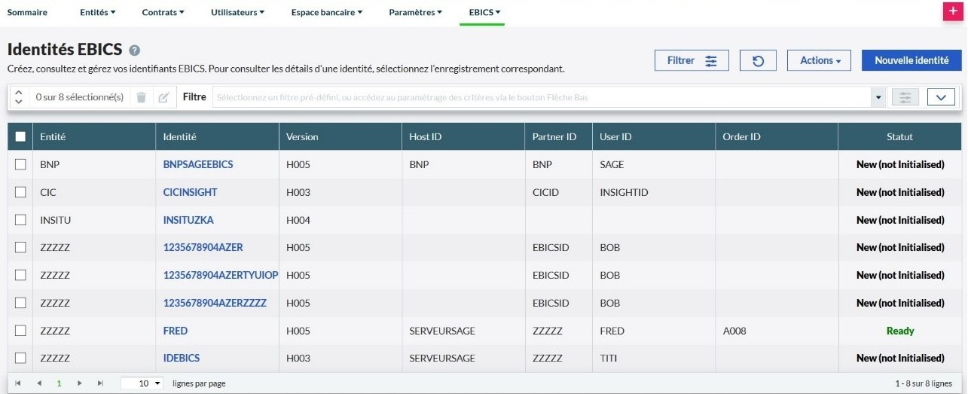Click the Filtrer button
Viewport: 968px width, 394px height.
point(692,61)
